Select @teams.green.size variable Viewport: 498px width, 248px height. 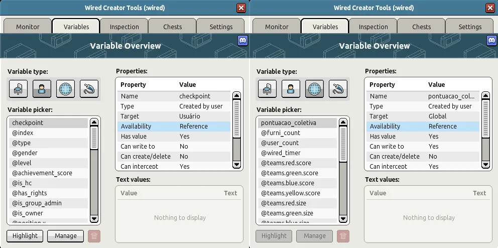(297, 213)
